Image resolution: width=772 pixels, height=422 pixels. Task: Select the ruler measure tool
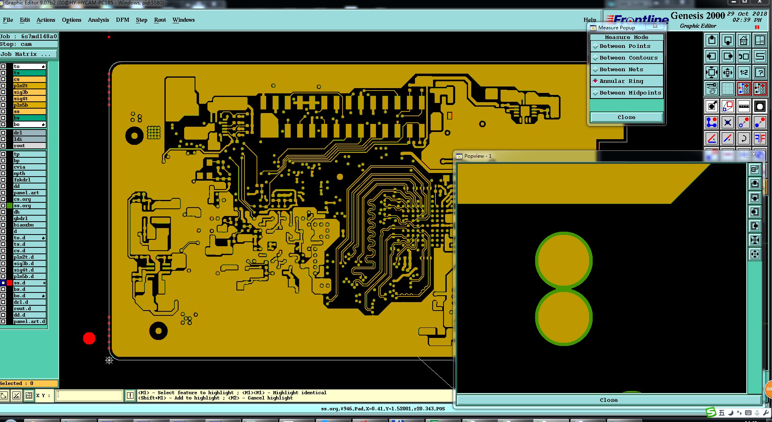tap(744, 106)
